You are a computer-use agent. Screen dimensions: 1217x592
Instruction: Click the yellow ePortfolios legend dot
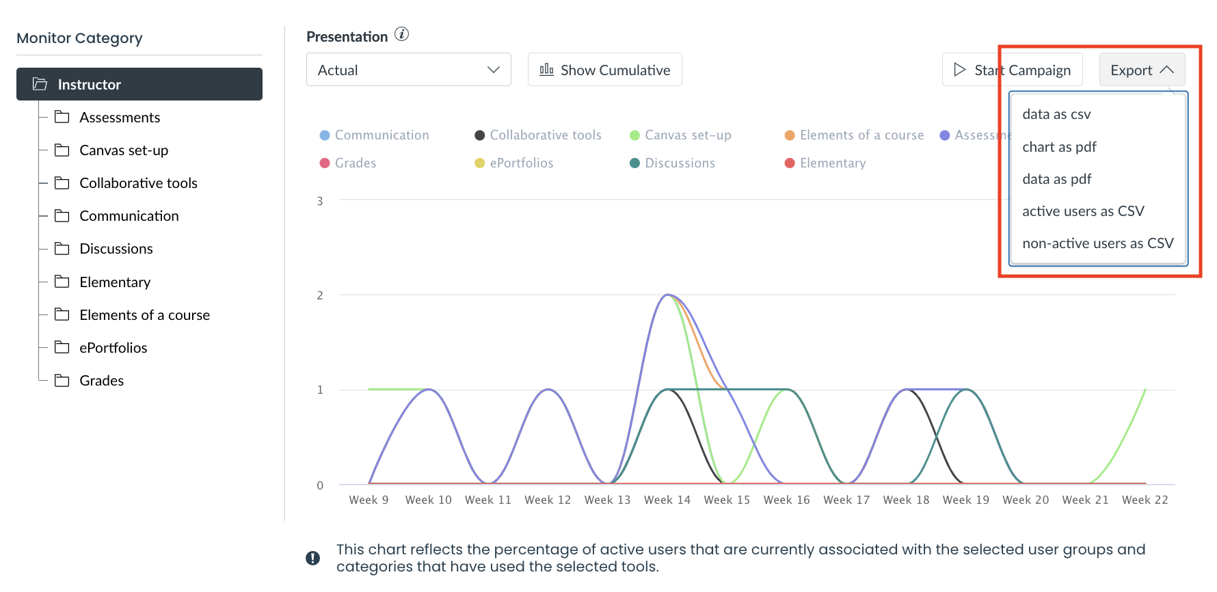tap(480, 163)
